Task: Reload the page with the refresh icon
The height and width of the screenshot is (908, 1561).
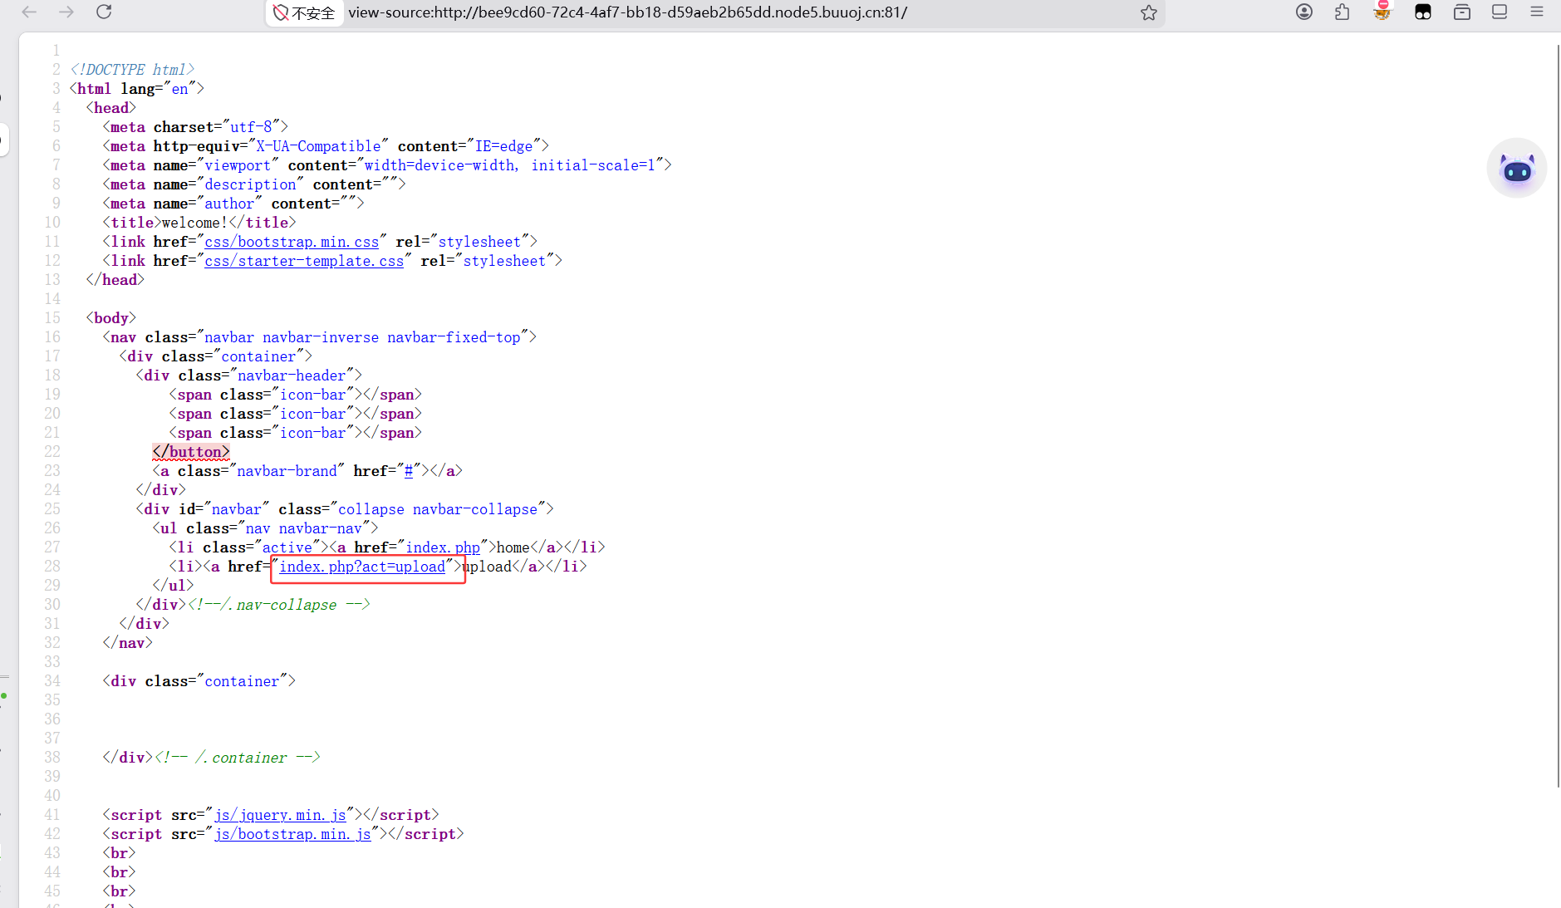Action: coord(104,12)
